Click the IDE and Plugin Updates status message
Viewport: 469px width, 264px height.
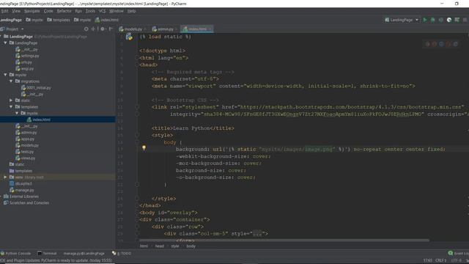click(x=56, y=260)
